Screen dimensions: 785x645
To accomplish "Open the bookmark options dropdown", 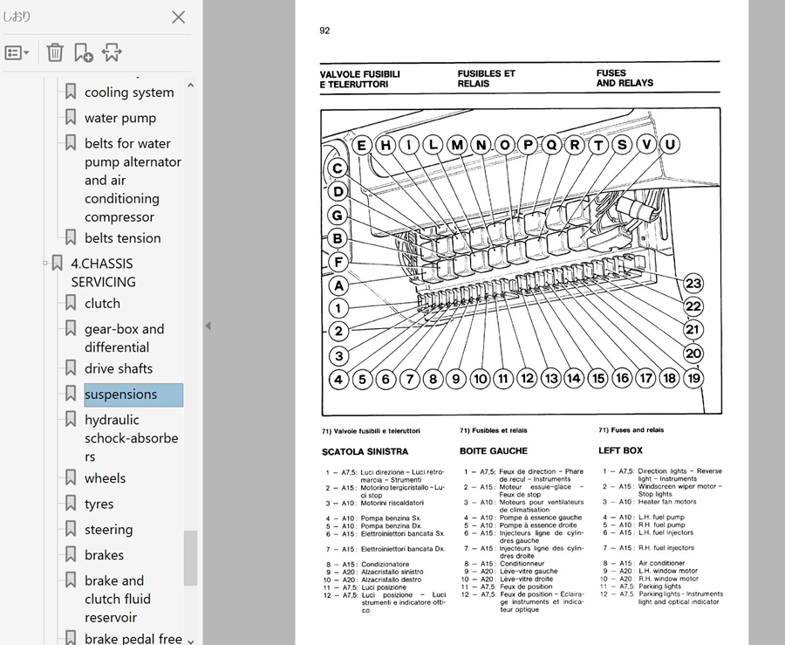I will (17, 52).
